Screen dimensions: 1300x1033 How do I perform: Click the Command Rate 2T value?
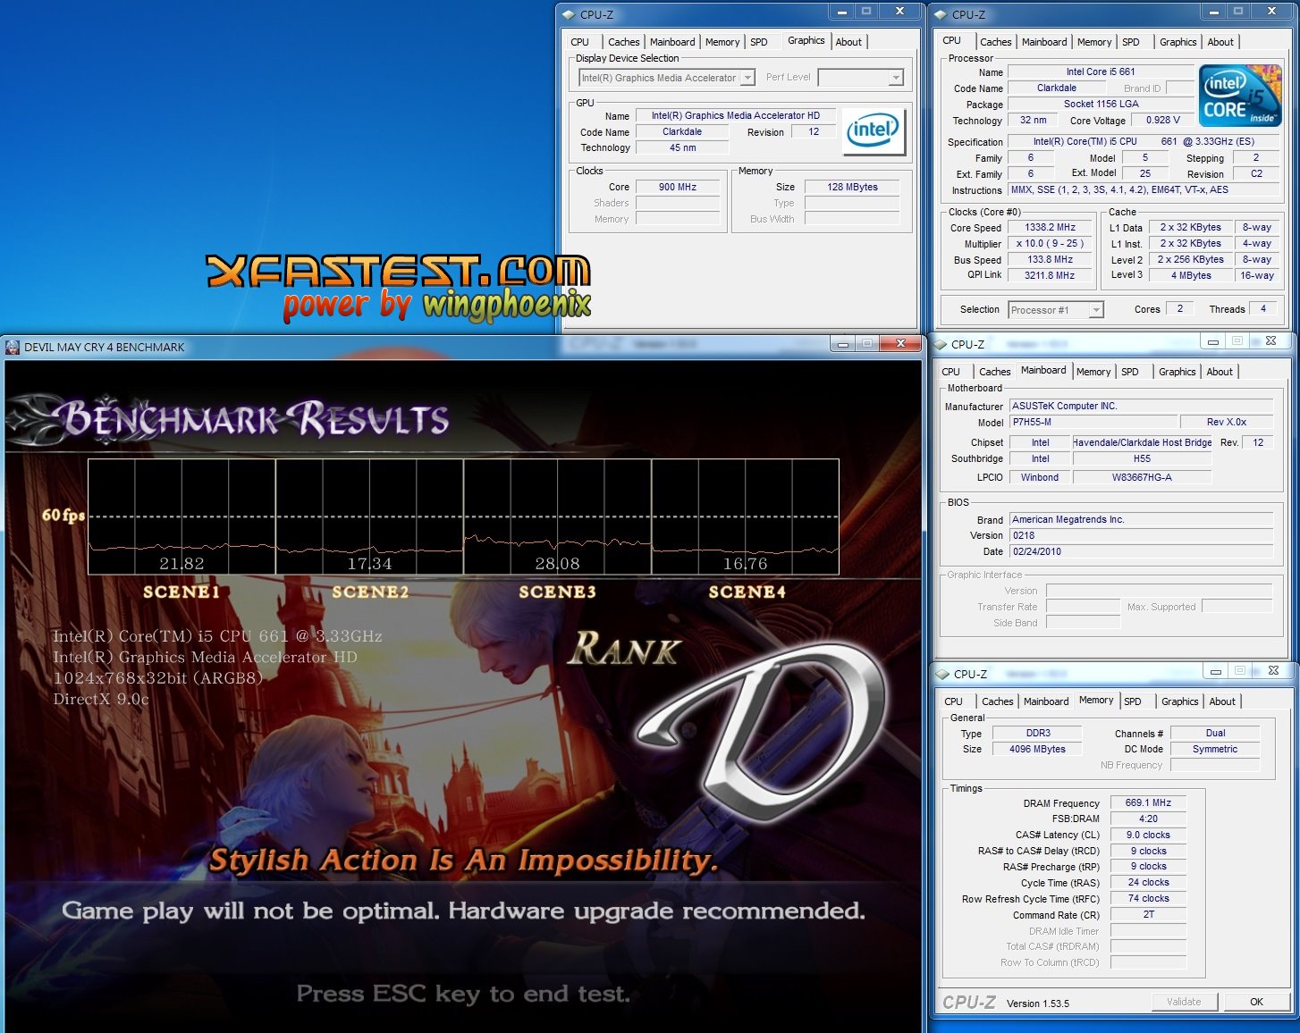coord(1148,914)
